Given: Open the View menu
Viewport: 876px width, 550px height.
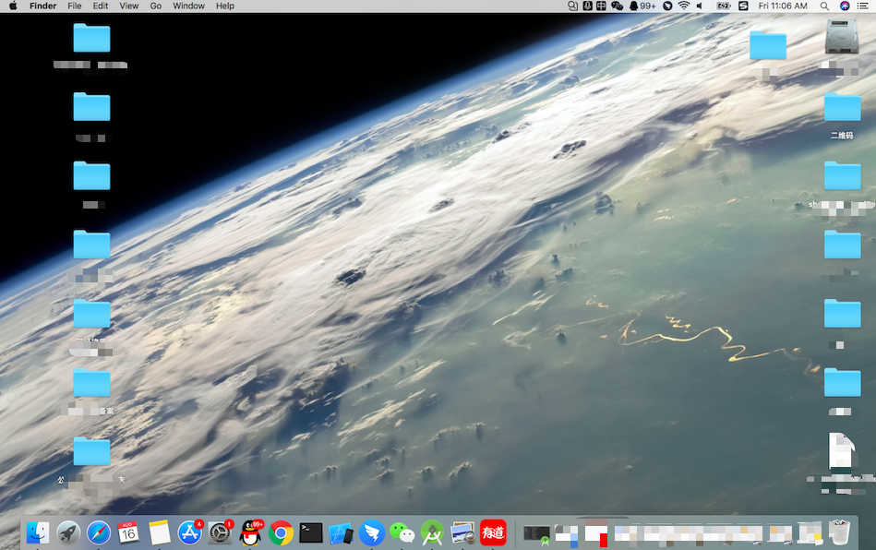Looking at the screenshot, I should pyautogui.click(x=129, y=6).
